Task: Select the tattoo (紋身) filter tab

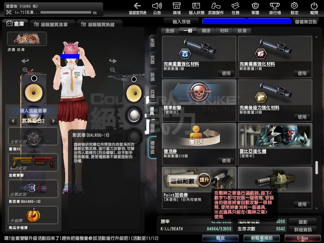Action: pos(242,31)
